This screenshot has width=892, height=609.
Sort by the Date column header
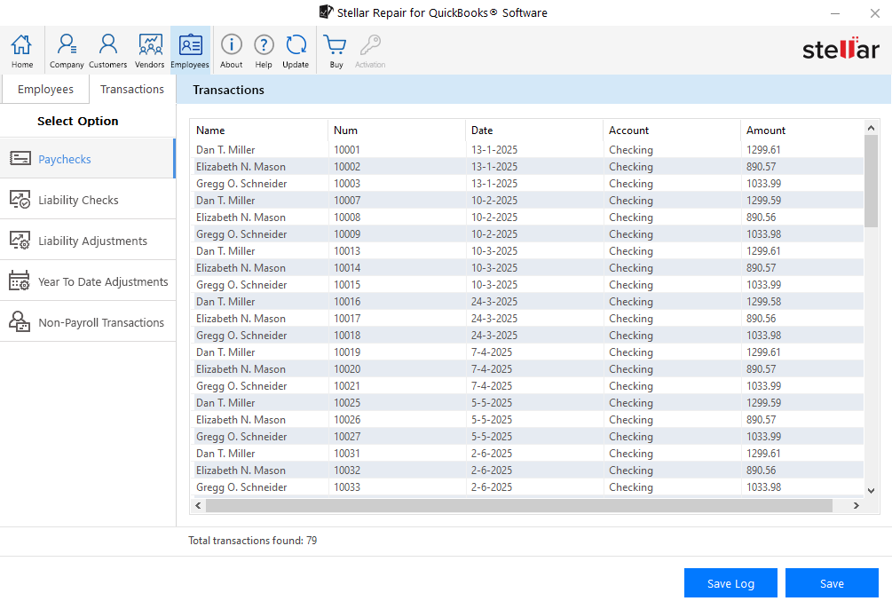pos(534,130)
